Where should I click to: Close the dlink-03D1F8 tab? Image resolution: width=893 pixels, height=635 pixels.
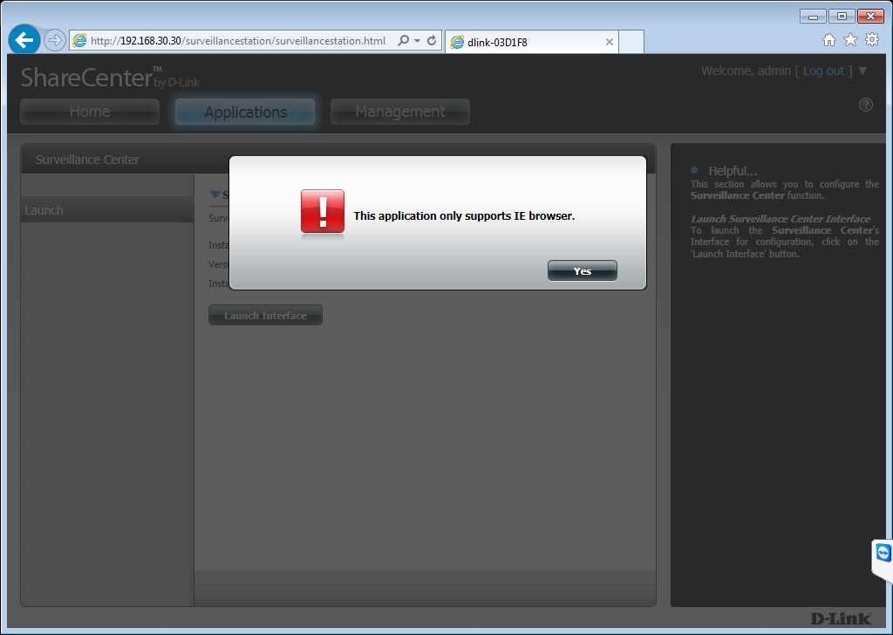coord(609,42)
